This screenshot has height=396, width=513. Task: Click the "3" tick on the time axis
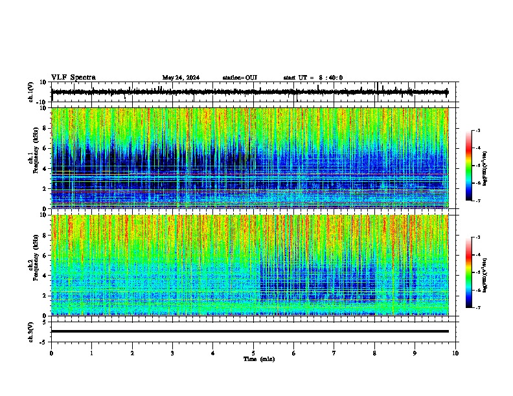point(172,353)
